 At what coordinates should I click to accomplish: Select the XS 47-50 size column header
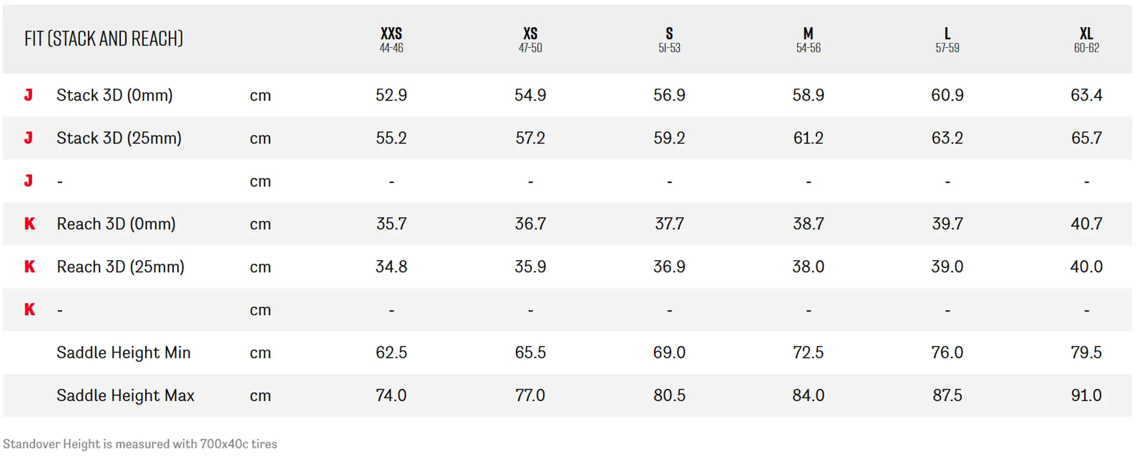click(x=530, y=40)
